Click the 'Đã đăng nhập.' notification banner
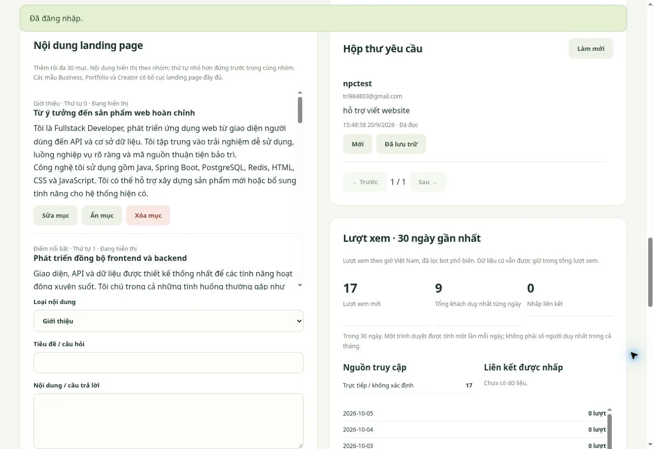The height and width of the screenshot is (449, 654). (323, 18)
